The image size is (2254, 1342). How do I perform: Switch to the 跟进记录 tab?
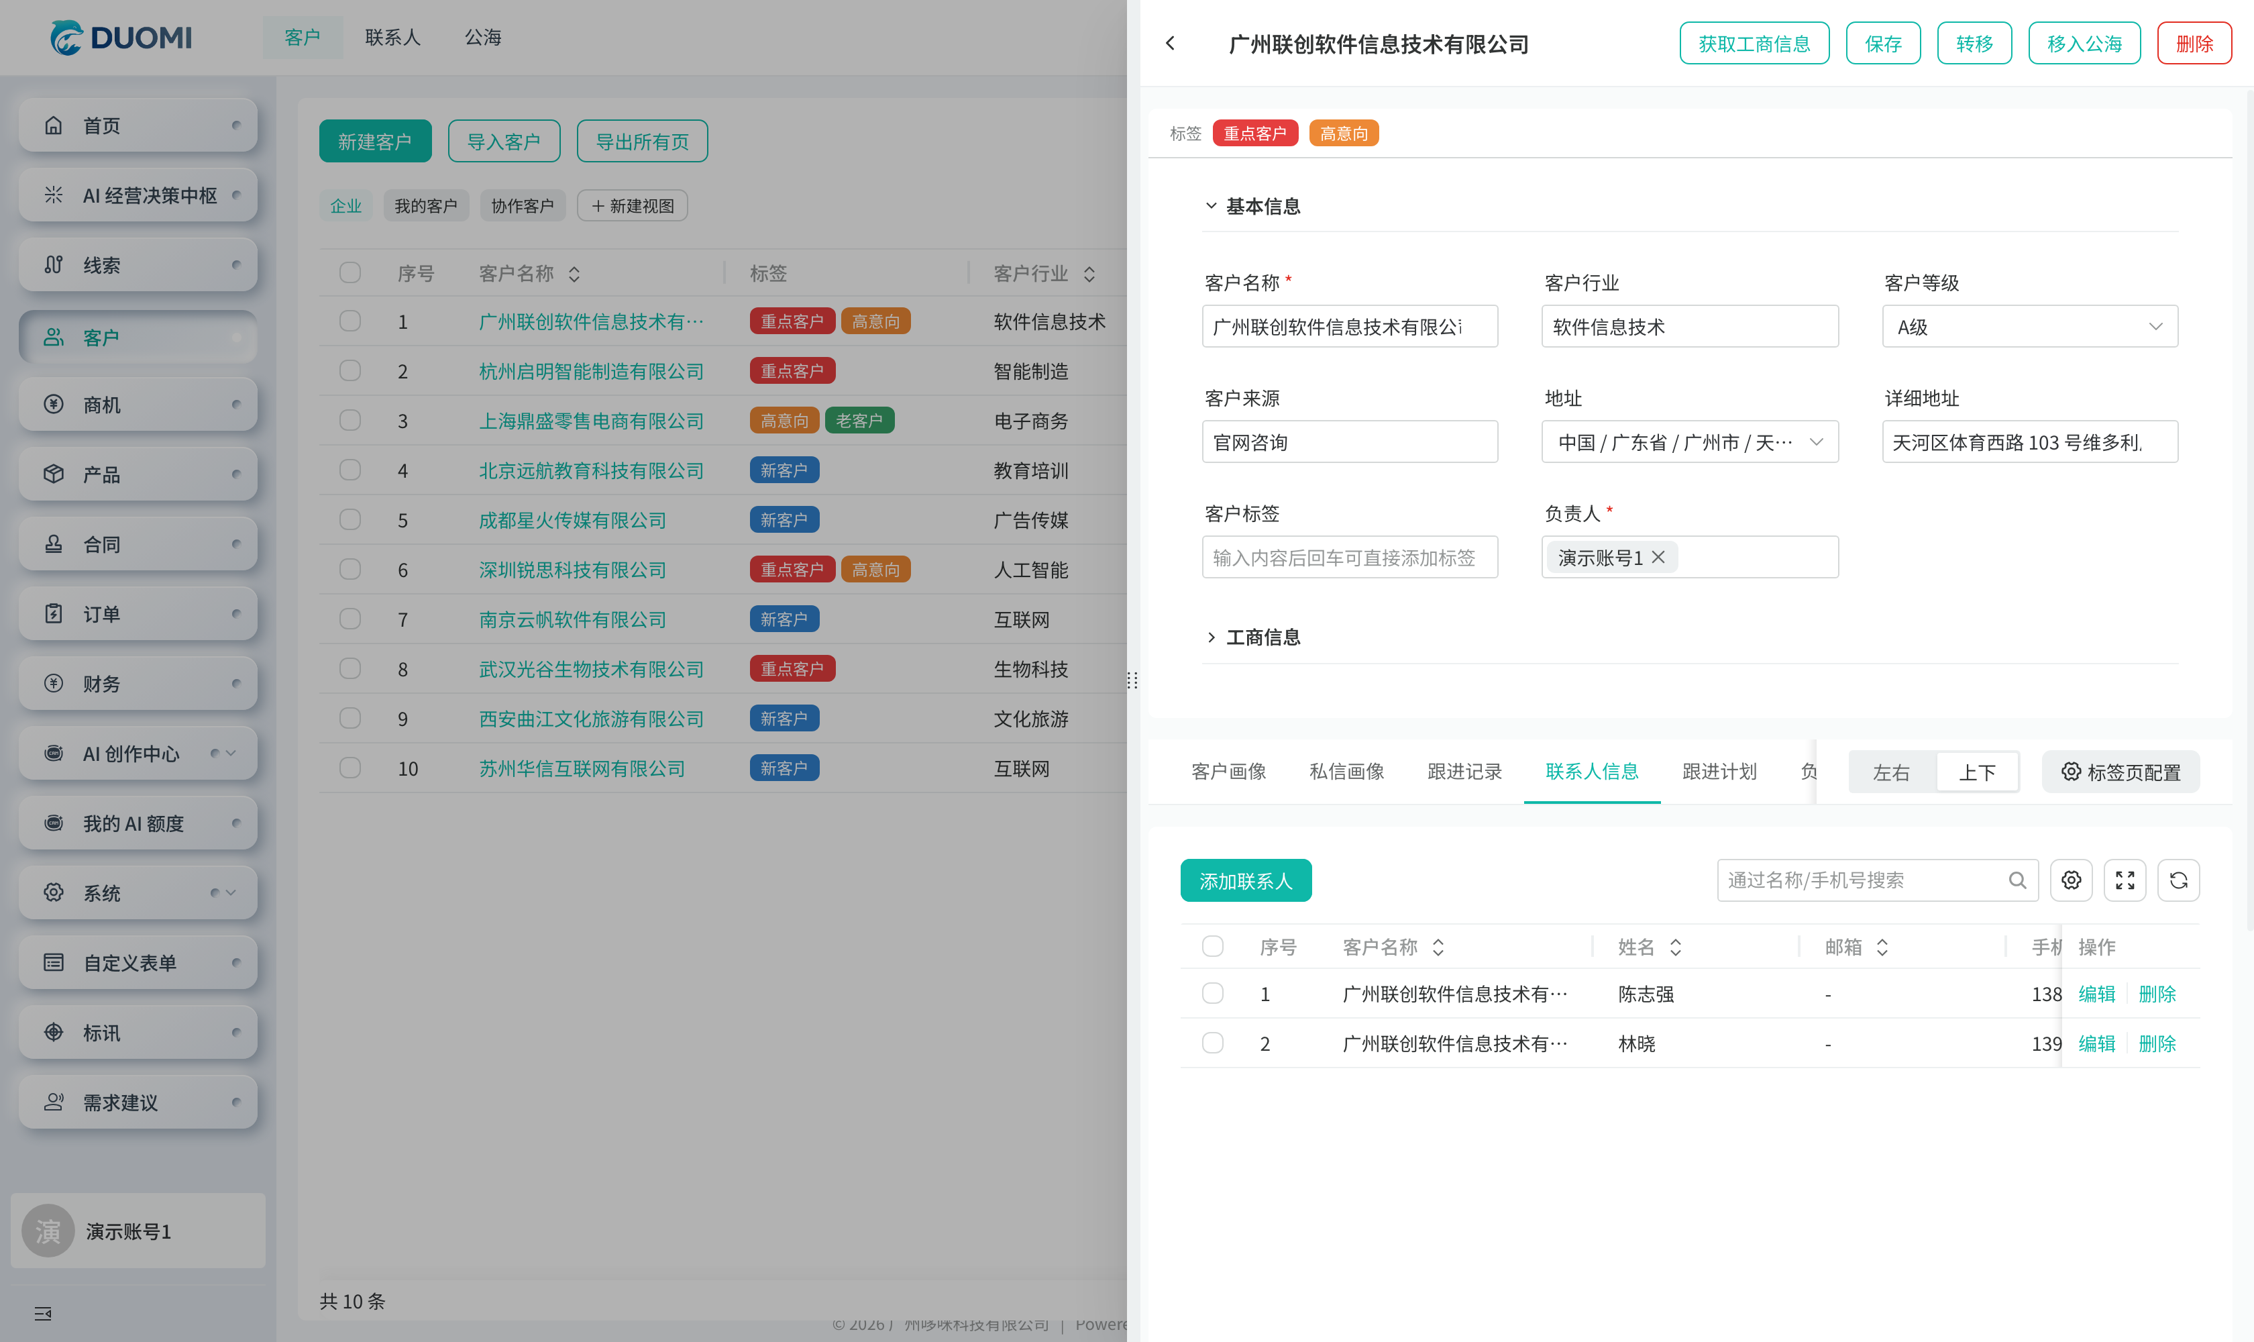click(x=1464, y=772)
